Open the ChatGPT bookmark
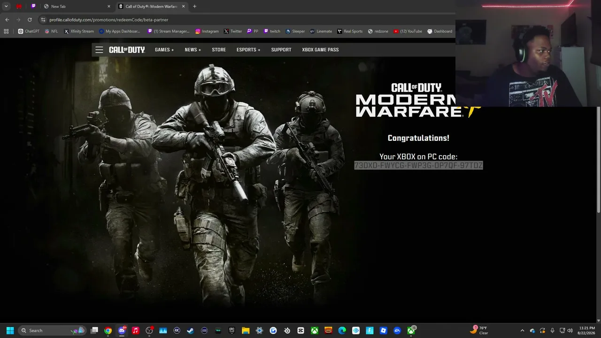The image size is (601, 338). (x=29, y=31)
